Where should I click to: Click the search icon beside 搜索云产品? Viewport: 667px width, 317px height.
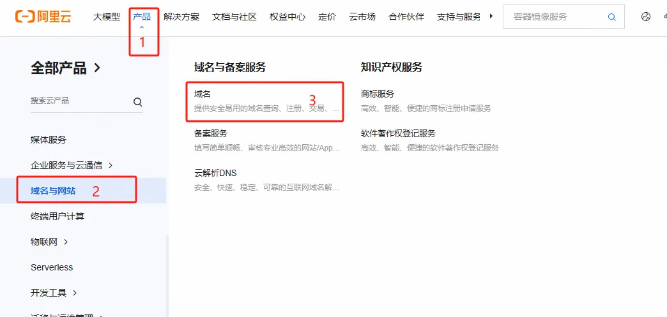138,102
